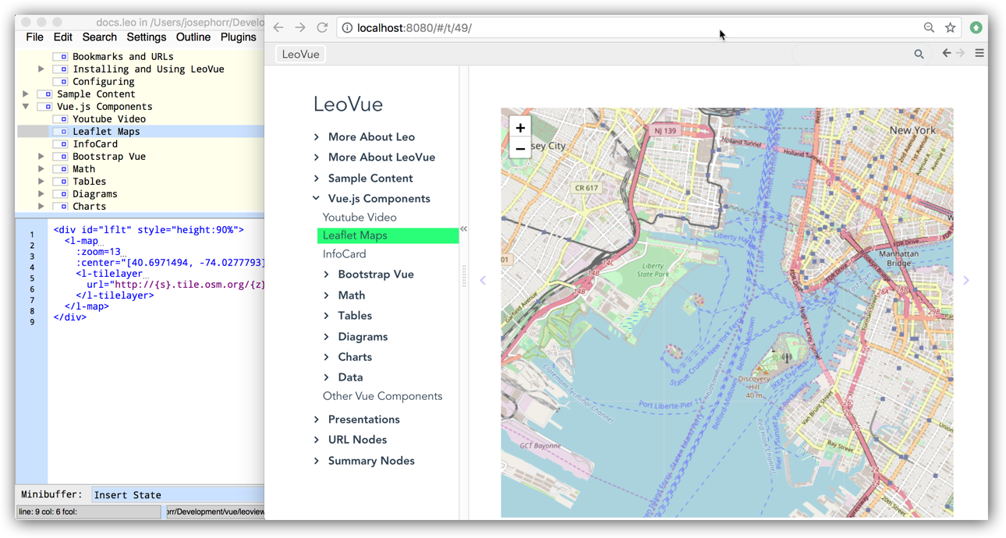
Task: Click the Minibuffer input field in Leo
Action: (x=178, y=494)
